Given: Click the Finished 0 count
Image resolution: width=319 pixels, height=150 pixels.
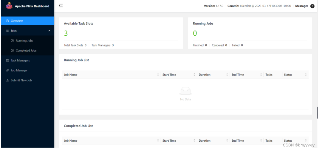Looking at the screenshot, I should 200,45.
